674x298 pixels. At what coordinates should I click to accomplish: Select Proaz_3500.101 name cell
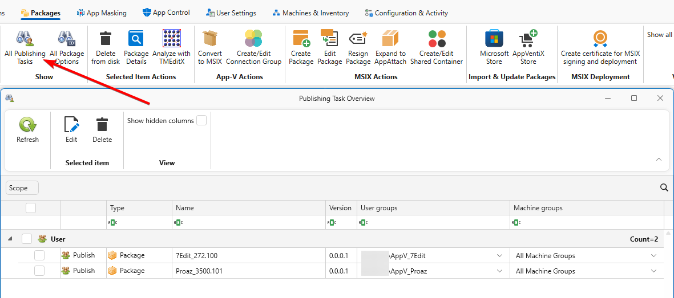click(249, 271)
